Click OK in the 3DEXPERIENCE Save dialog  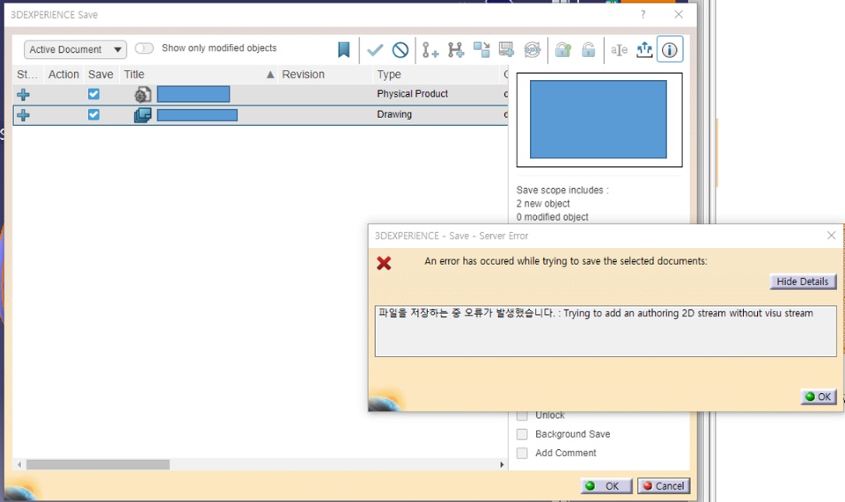coord(606,486)
